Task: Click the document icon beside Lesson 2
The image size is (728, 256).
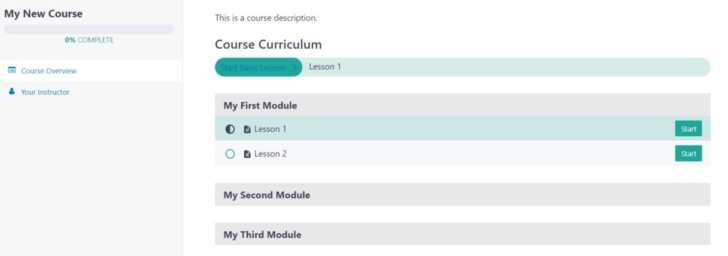Action: coord(247,154)
